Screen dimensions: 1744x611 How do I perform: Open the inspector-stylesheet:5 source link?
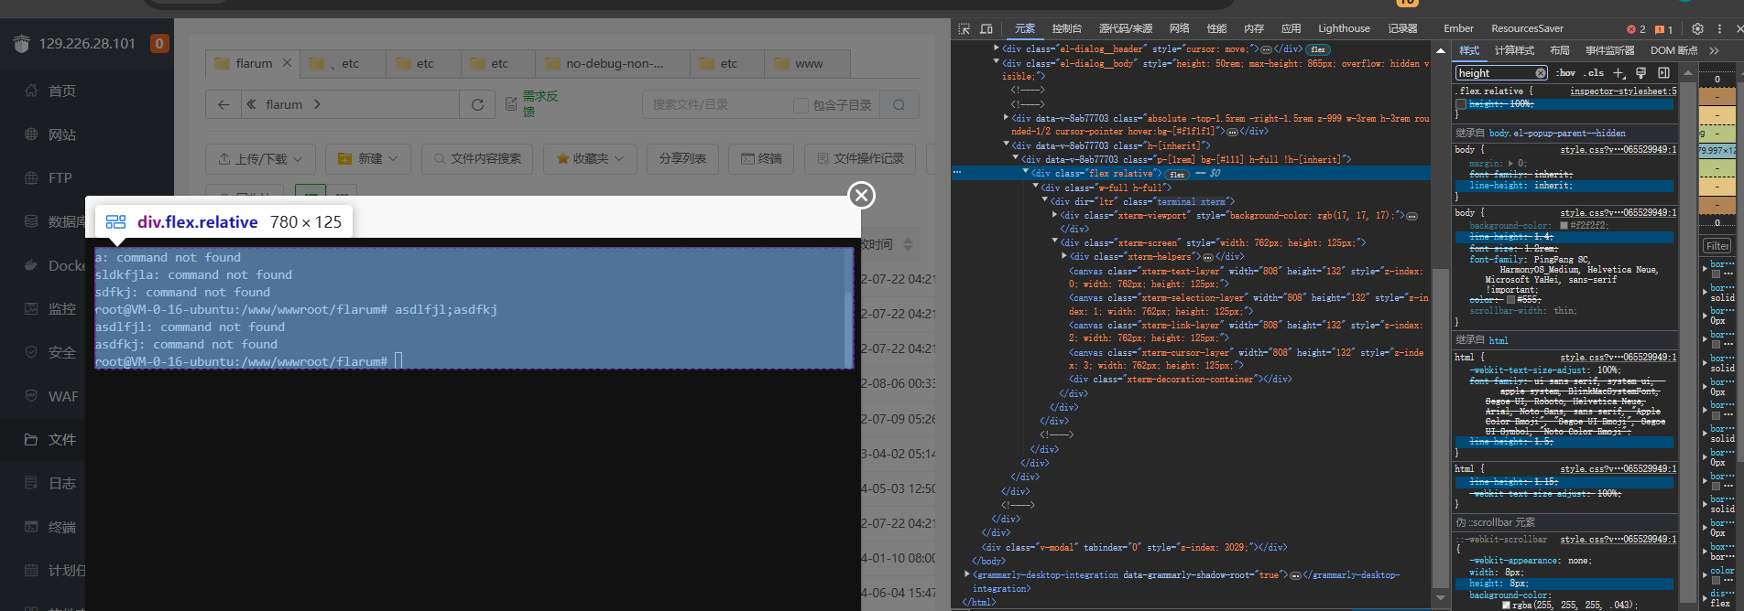[x=1623, y=91]
